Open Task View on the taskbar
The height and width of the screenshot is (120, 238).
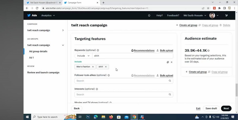coord(80,117)
